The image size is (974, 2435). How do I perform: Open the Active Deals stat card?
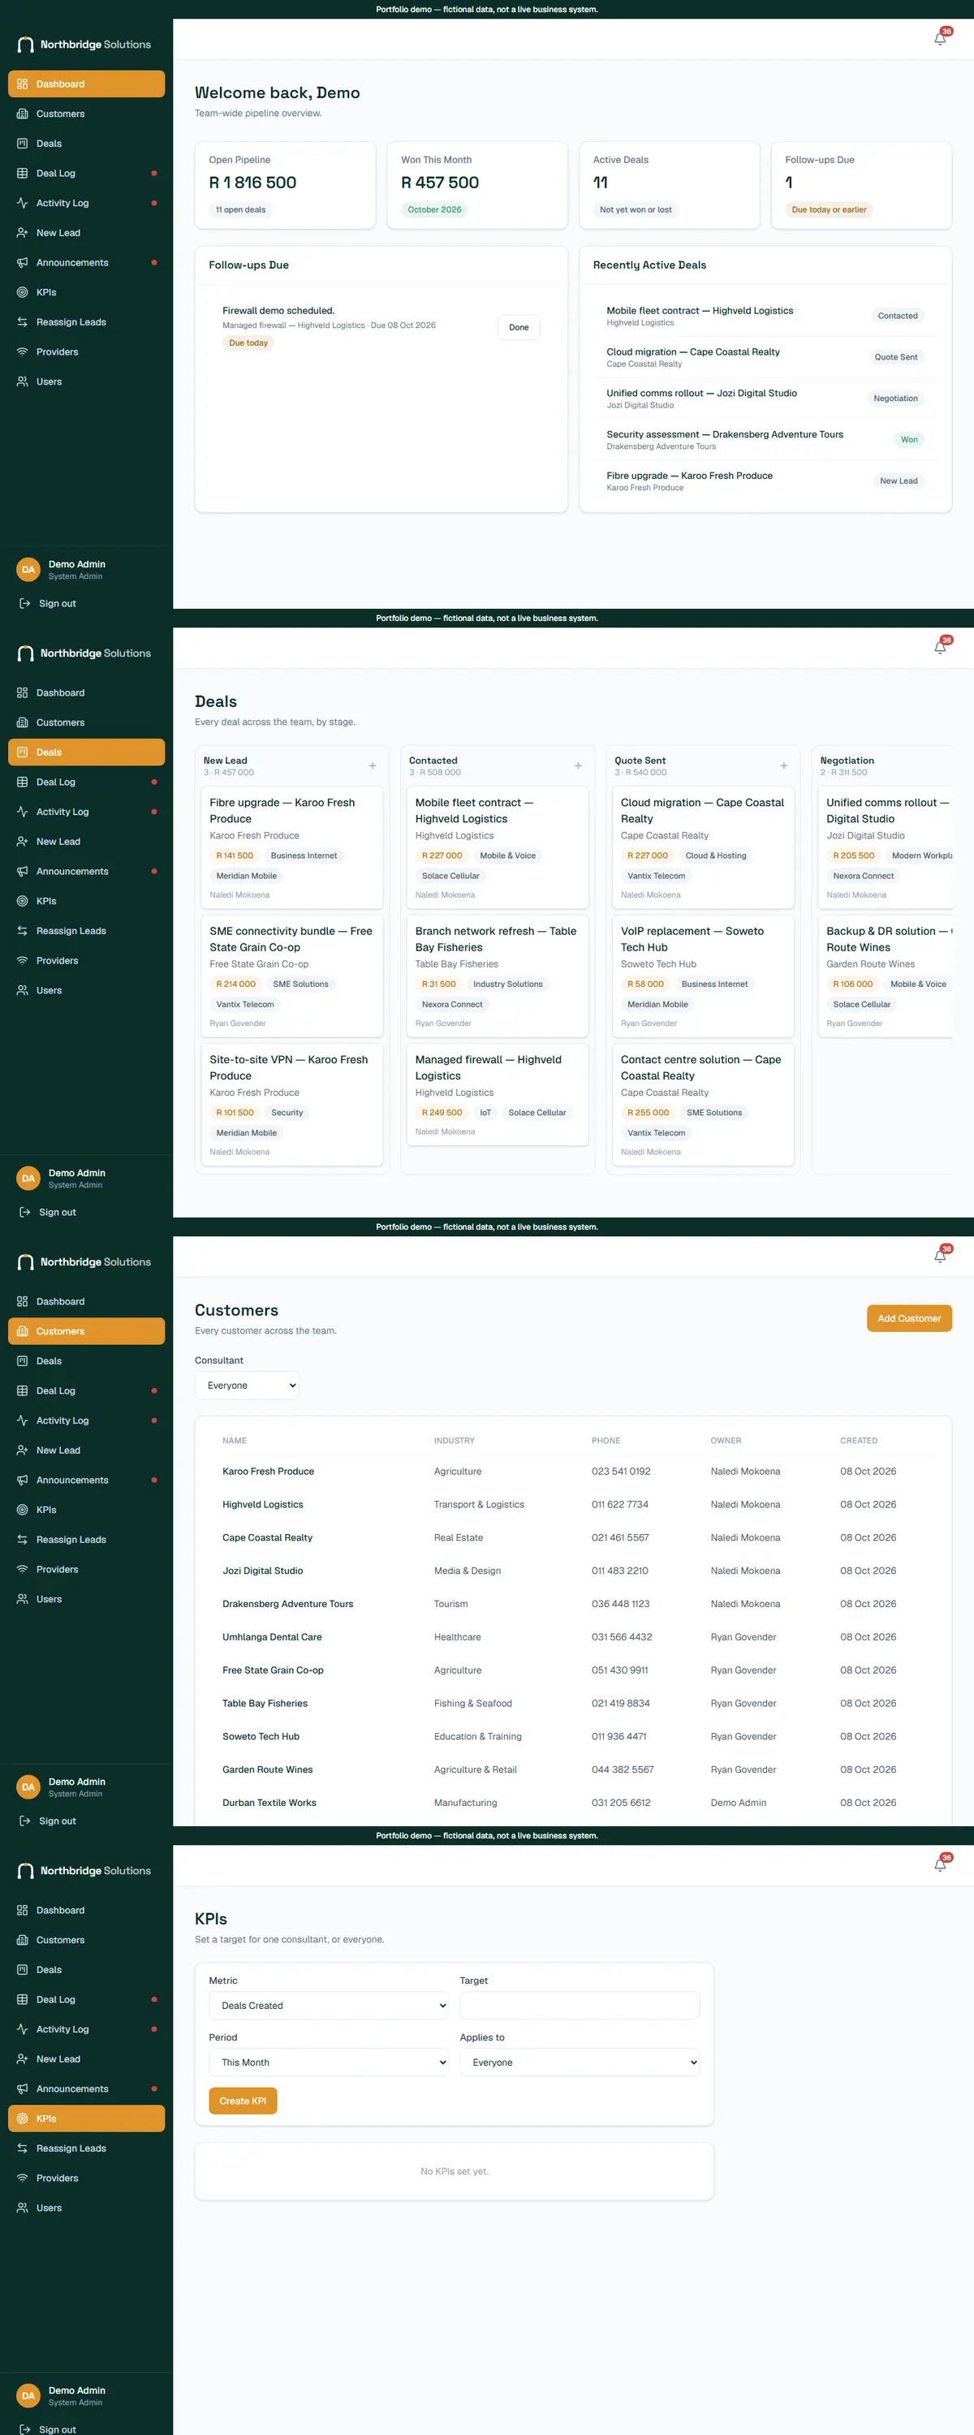pos(670,185)
